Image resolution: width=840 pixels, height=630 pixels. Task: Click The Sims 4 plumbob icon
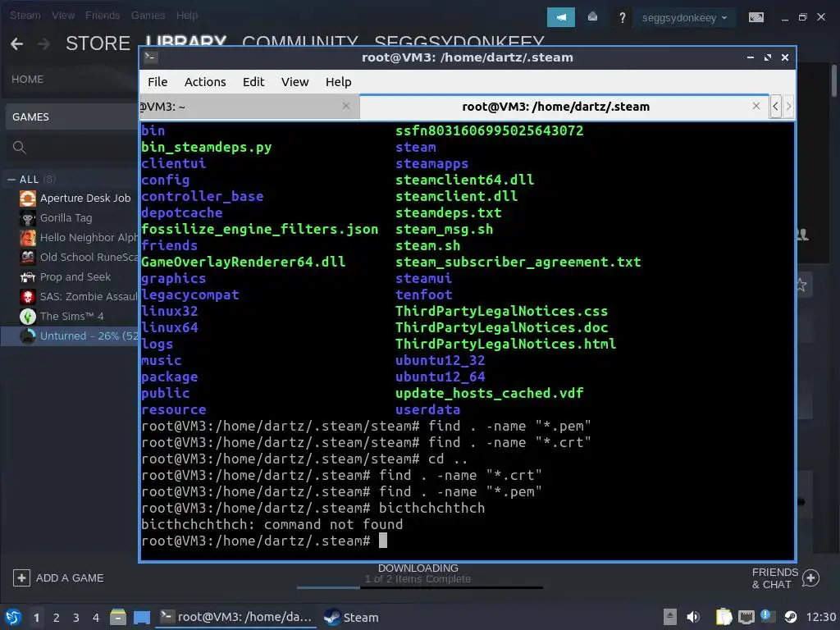pyautogui.click(x=28, y=316)
